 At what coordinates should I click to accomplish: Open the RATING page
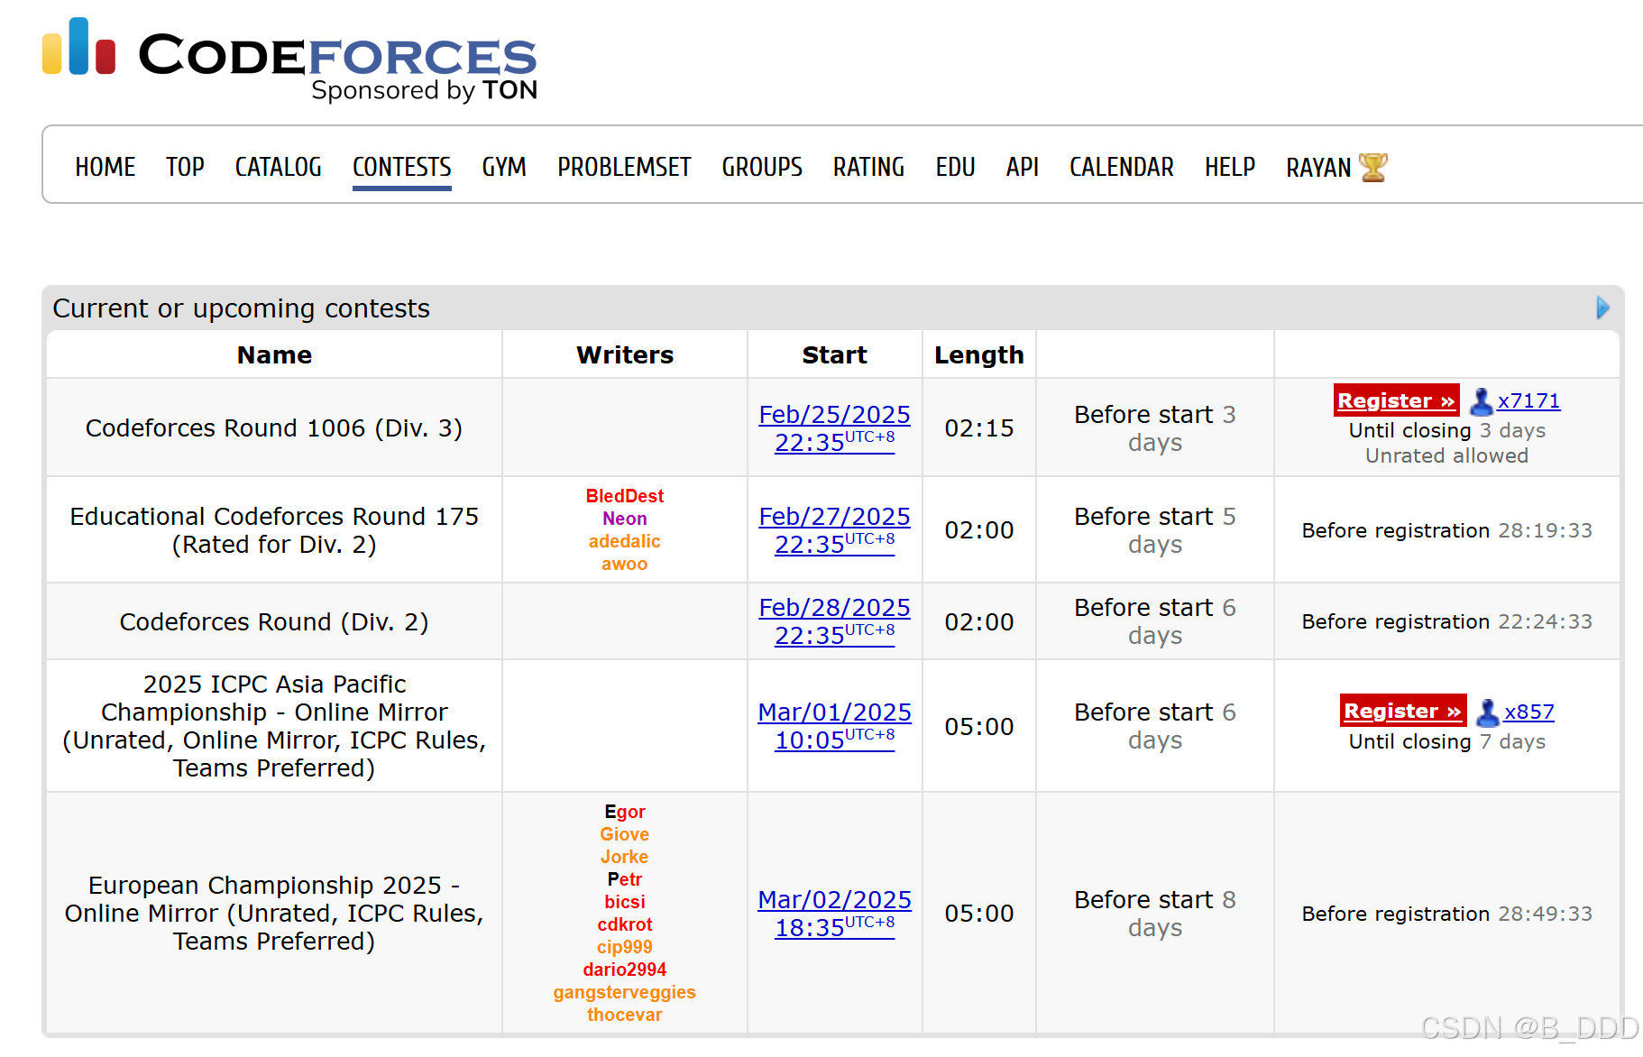(x=868, y=167)
